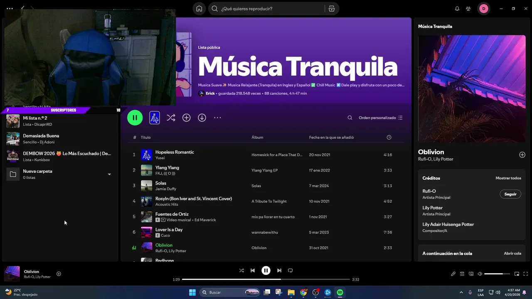
Task: Adjust the volume slider
Action: [497, 274]
